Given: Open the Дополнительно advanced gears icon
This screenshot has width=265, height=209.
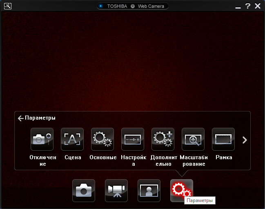Looking at the screenshot, I should [163, 139].
